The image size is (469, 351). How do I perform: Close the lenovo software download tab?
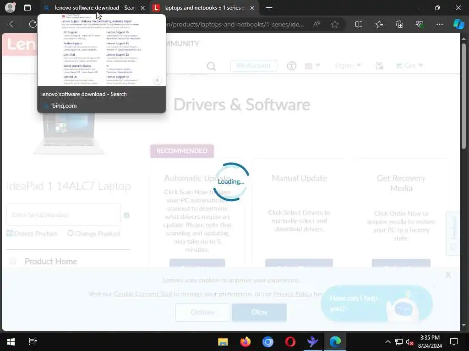(x=143, y=8)
